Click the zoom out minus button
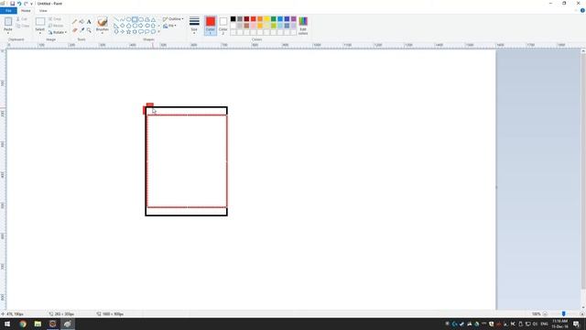Image resolution: width=586 pixels, height=330 pixels. pos(546,313)
